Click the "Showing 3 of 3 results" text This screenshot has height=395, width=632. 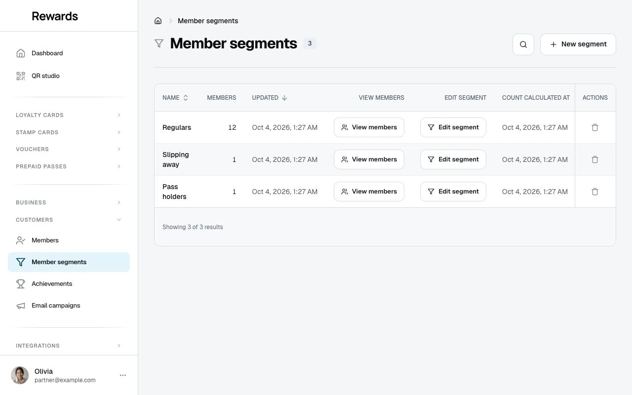pyautogui.click(x=193, y=227)
